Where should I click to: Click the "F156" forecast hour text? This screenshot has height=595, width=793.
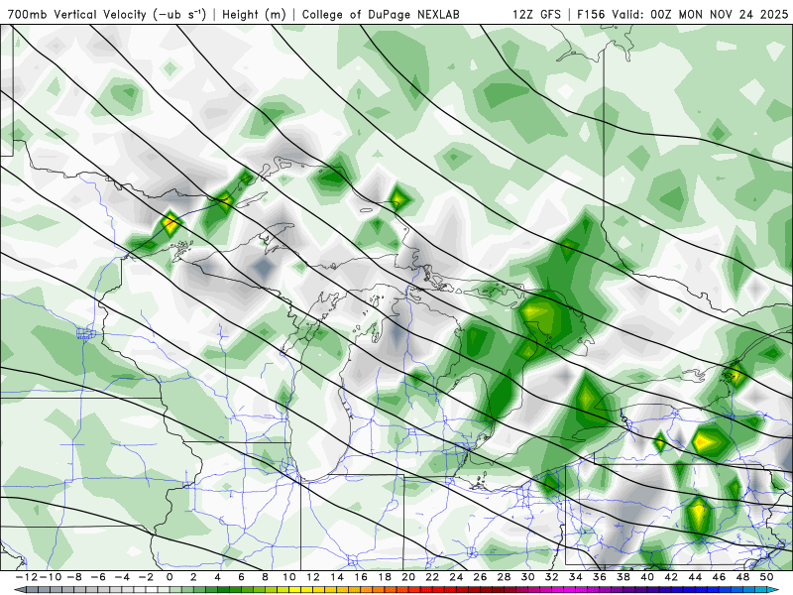pyautogui.click(x=592, y=14)
